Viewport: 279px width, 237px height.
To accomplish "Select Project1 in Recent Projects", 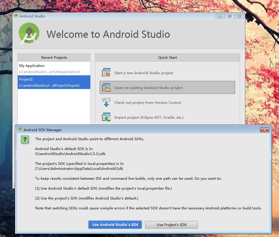I will 54,82.
